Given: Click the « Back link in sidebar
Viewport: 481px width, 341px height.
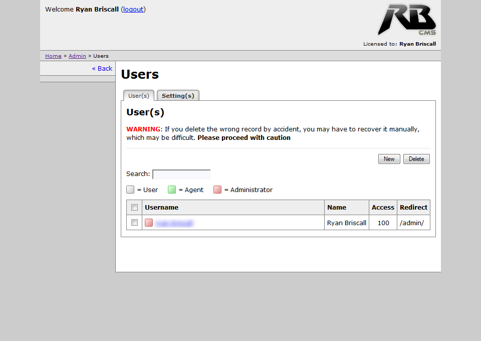Looking at the screenshot, I should pos(102,68).
